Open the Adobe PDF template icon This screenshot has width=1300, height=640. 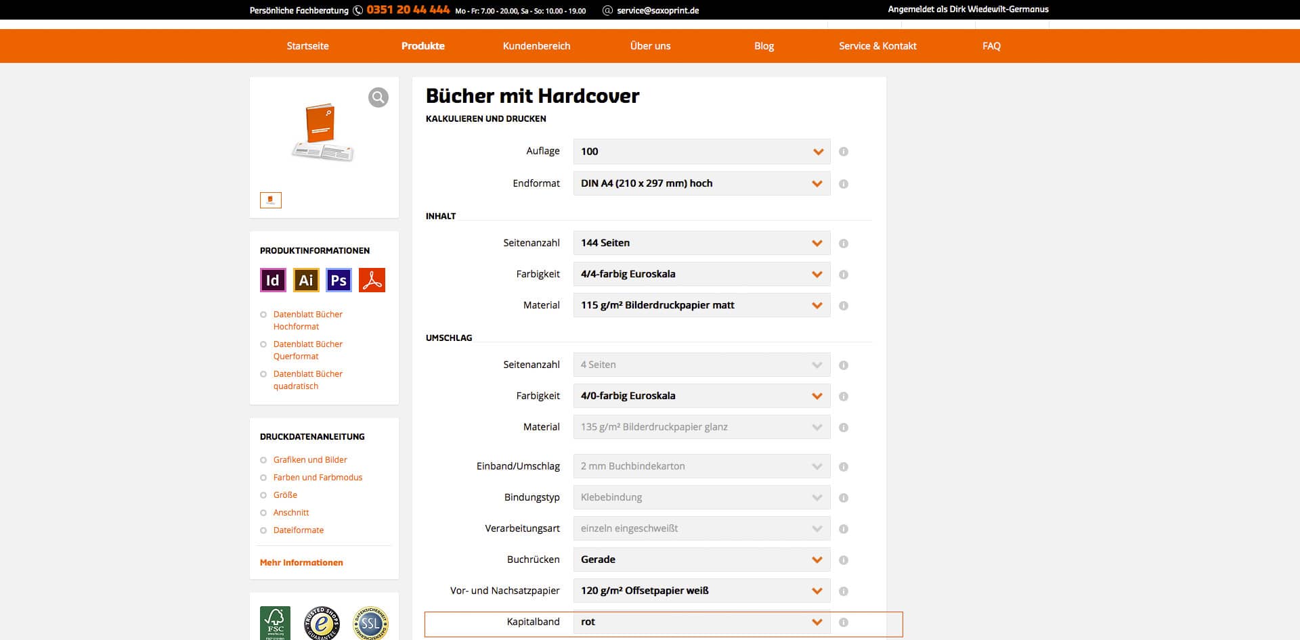tap(372, 280)
